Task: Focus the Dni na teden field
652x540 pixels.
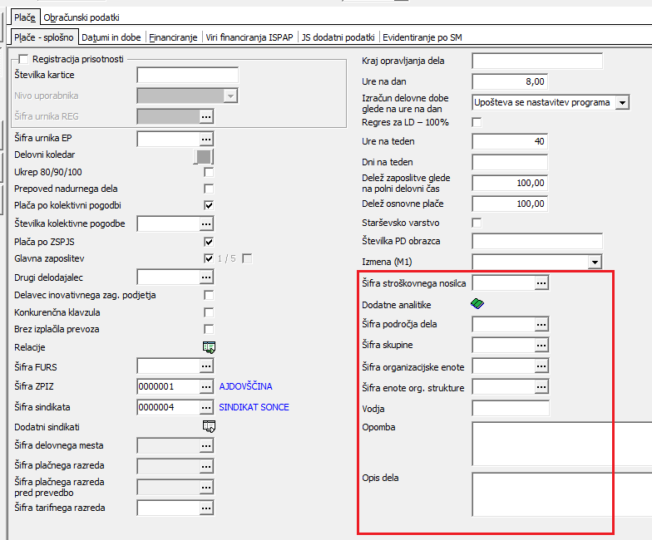Action: pyautogui.click(x=510, y=162)
